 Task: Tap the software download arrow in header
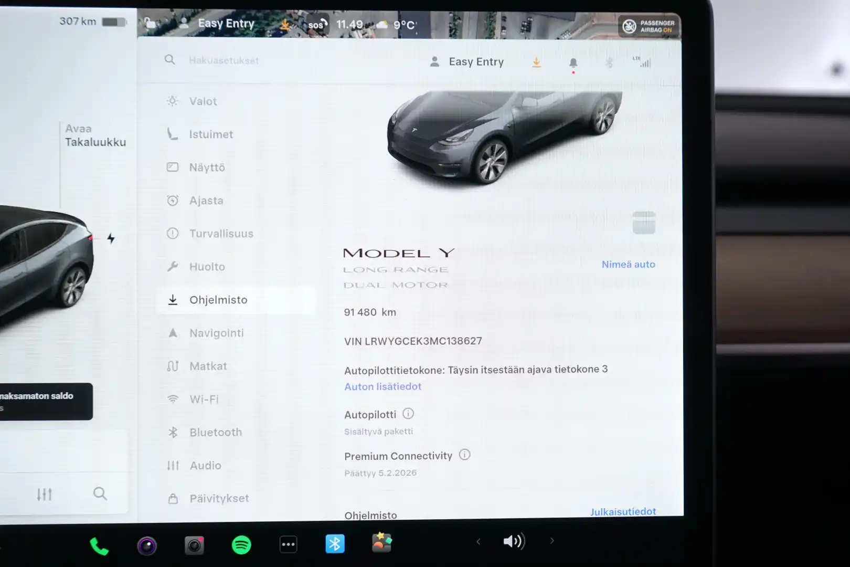click(536, 62)
